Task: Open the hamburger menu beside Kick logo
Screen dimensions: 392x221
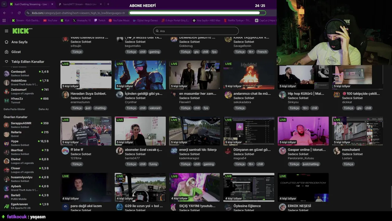Action: 6,31
